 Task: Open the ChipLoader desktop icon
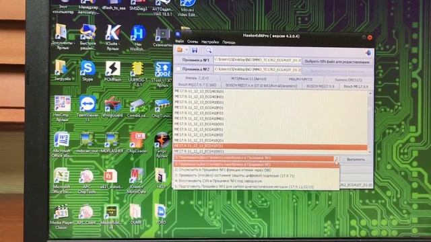point(137,143)
